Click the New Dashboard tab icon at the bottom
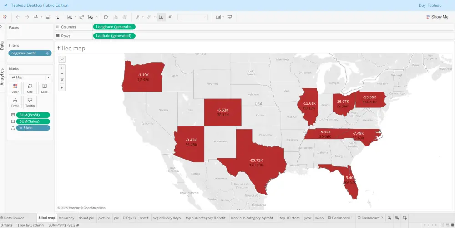Screen dimensions: 455x228 point(397,218)
